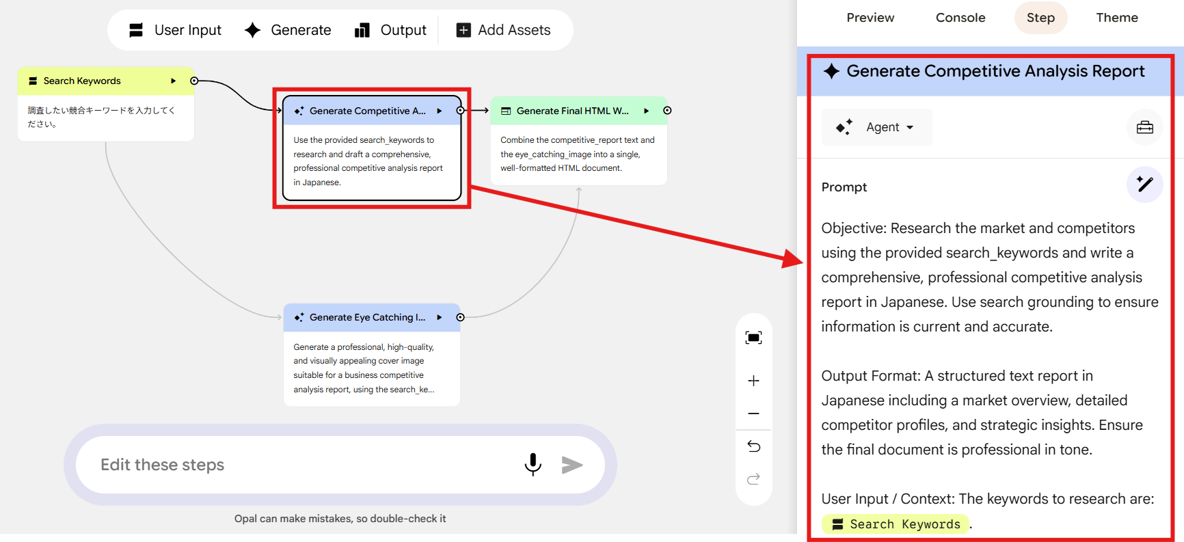Screen dimensions: 1184x542
Task: Click the undo arrow icon
Action: [753, 446]
